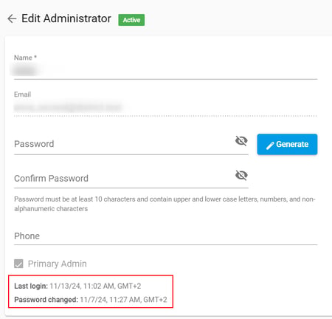This screenshot has width=332, height=319.
Task: Click the Name field label
Action: 25,58
